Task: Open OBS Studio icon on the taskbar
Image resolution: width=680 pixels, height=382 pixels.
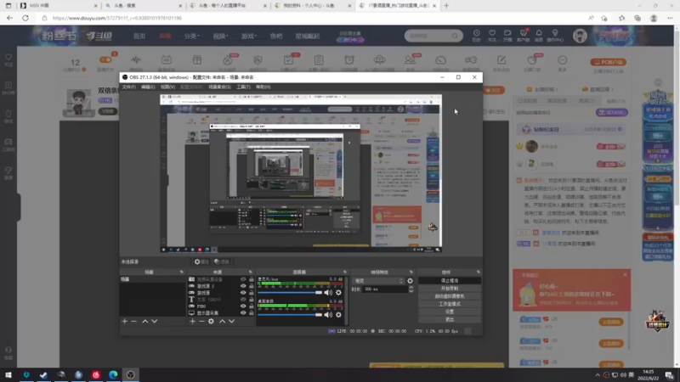Action: pyautogui.click(x=131, y=374)
